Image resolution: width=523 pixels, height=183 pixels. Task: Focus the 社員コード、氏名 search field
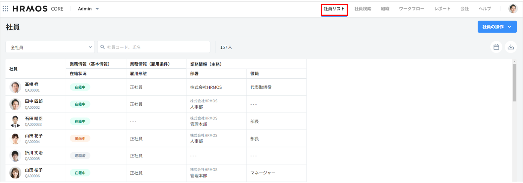(156, 47)
